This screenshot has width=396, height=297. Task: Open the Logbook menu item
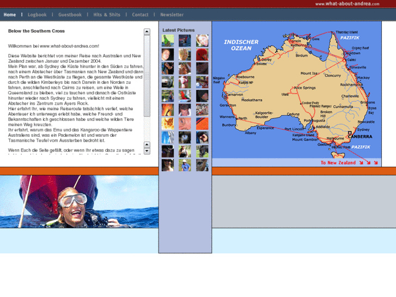tap(37, 15)
